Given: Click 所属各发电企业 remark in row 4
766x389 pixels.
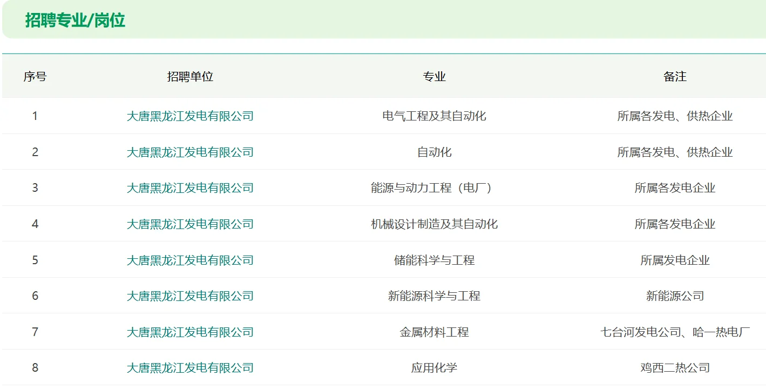Looking at the screenshot, I should [x=675, y=224].
